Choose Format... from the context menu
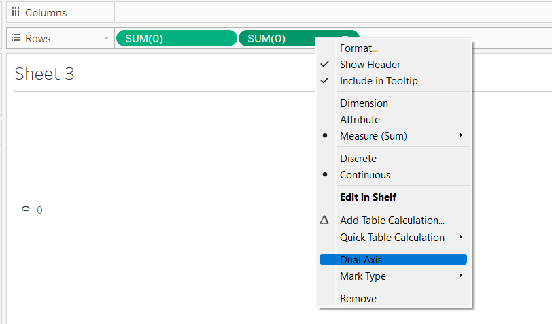 click(x=358, y=48)
